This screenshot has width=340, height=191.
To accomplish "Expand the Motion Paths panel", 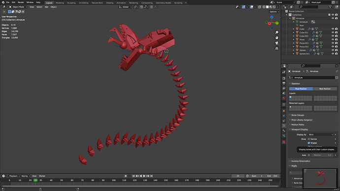I will point(298,125).
